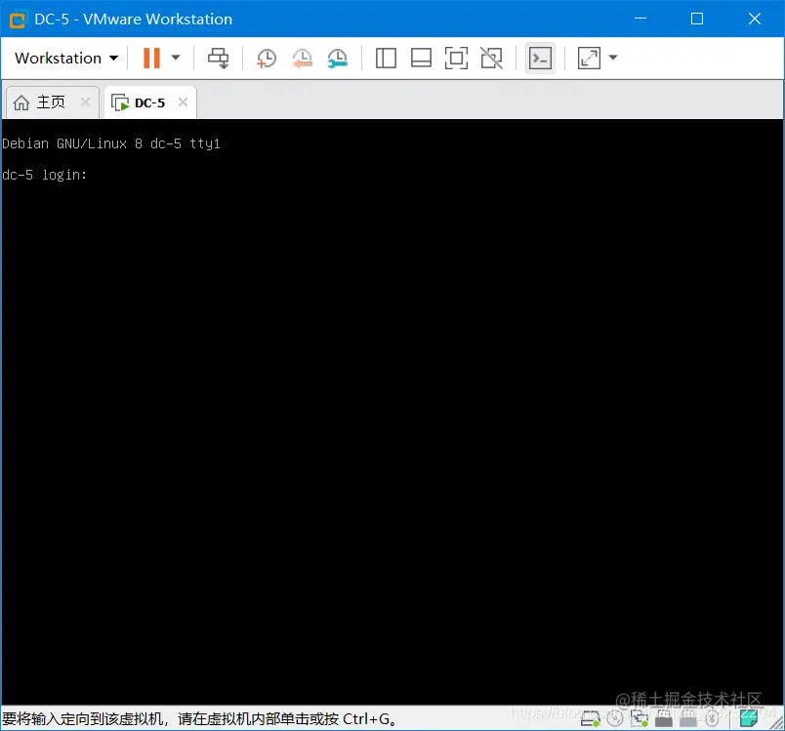Click the network adapter status icon
Image resolution: width=785 pixels, height=731 pixels.
[640, 718]
